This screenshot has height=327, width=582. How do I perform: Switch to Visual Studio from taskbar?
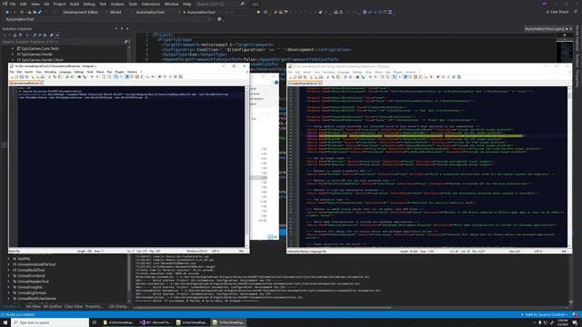coord(156,322)
